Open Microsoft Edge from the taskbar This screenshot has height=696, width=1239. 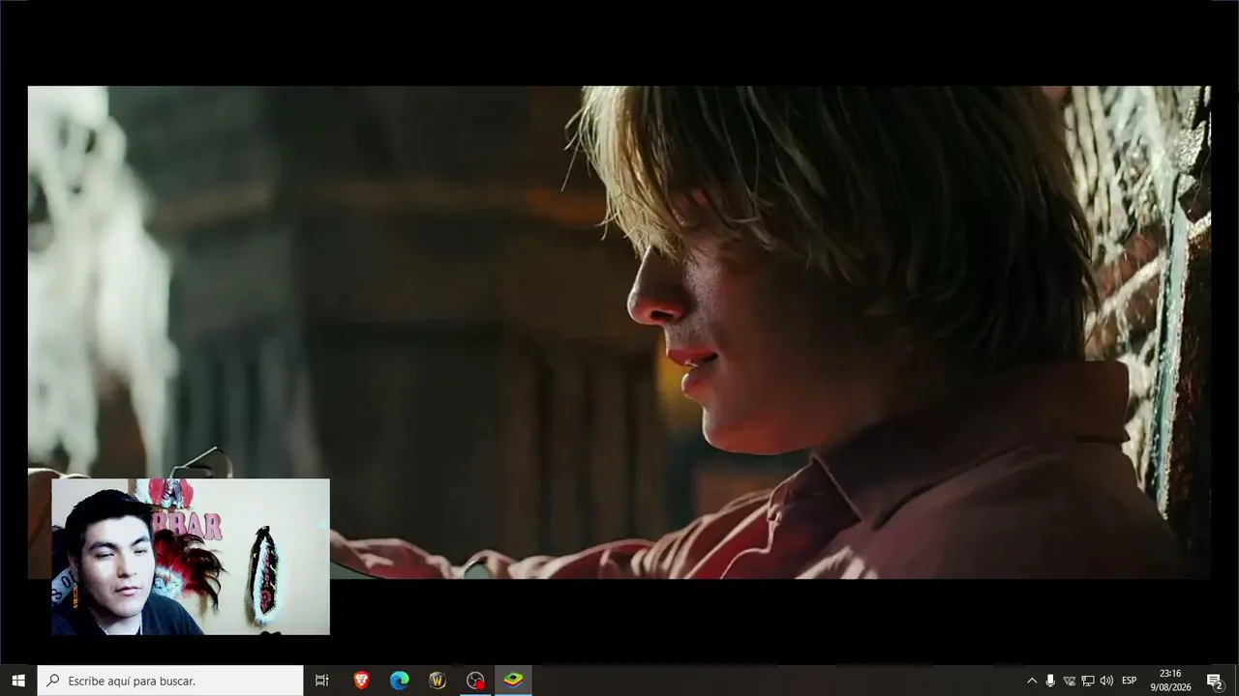pyautogui.click(x=399, y=681)
